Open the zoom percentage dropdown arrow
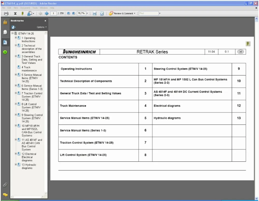 point(87,13)
